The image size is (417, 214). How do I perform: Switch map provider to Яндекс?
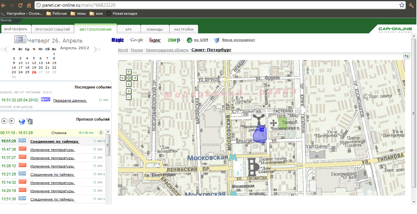click(155, 40)
